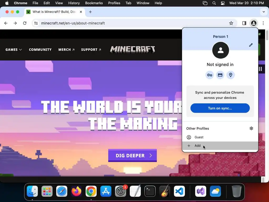Open the COMMUNITY nav link
Screen dimensions: 269x202
click(40, 50)
